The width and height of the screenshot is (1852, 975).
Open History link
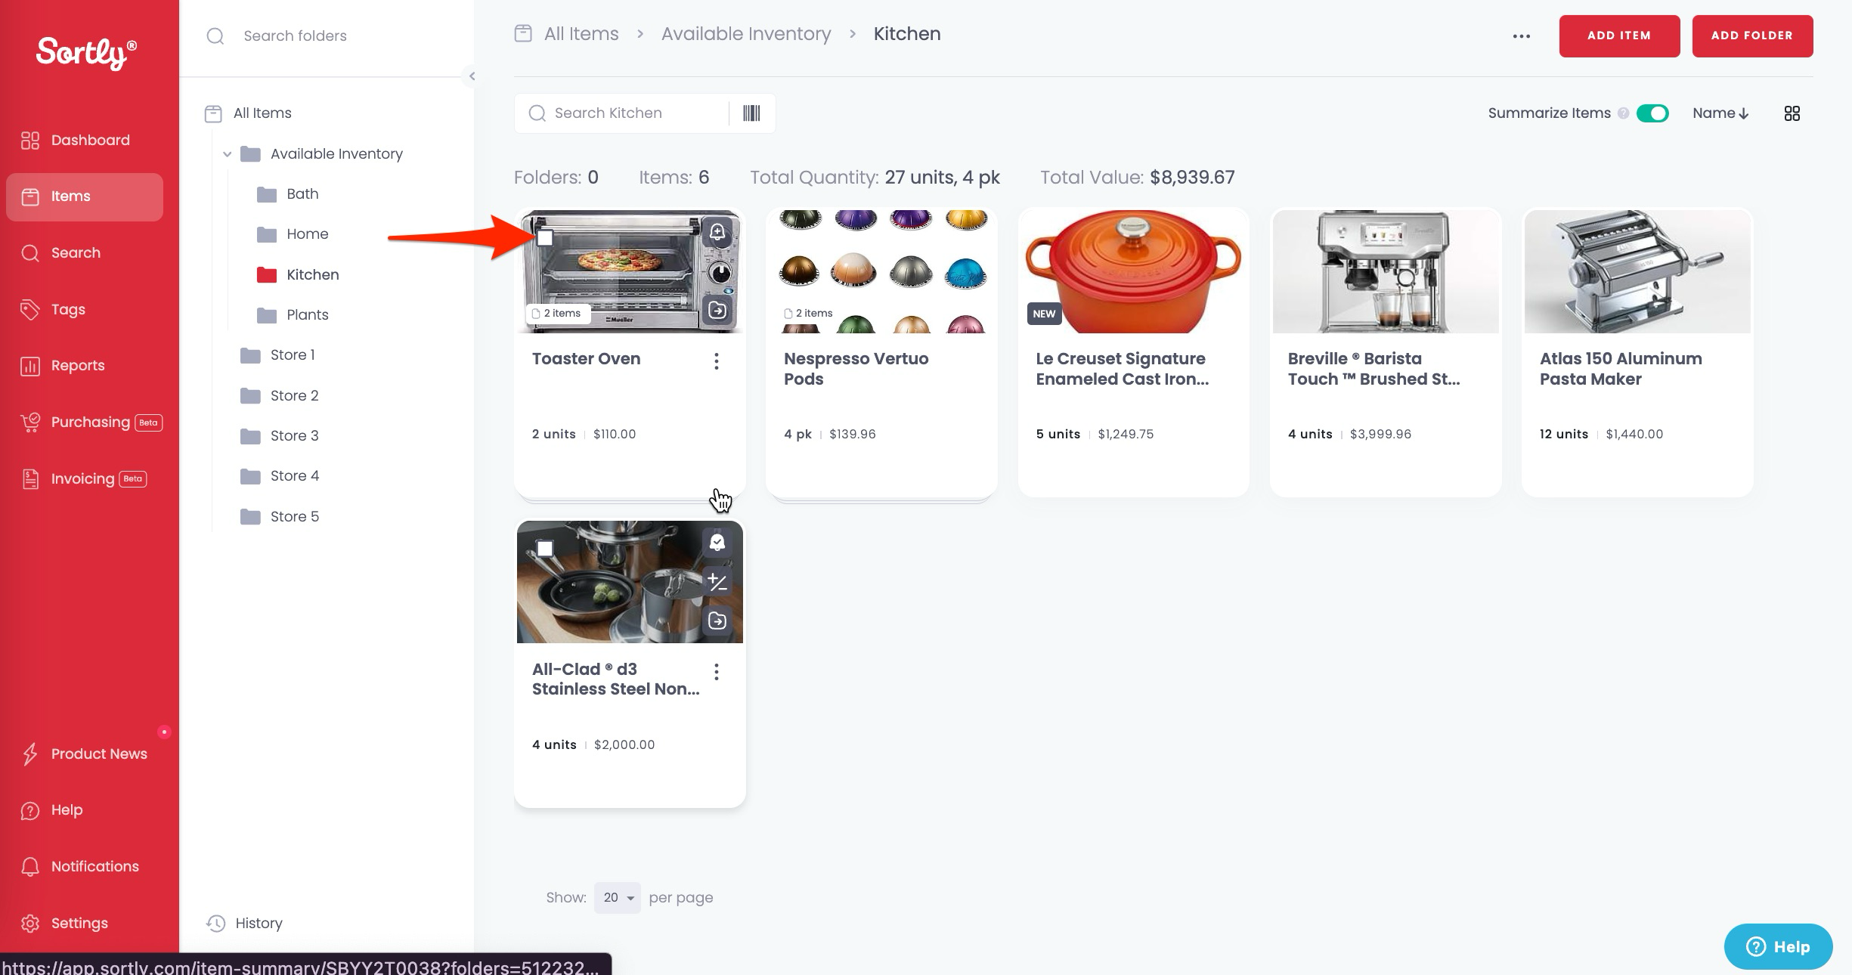(x=259, y=924)
